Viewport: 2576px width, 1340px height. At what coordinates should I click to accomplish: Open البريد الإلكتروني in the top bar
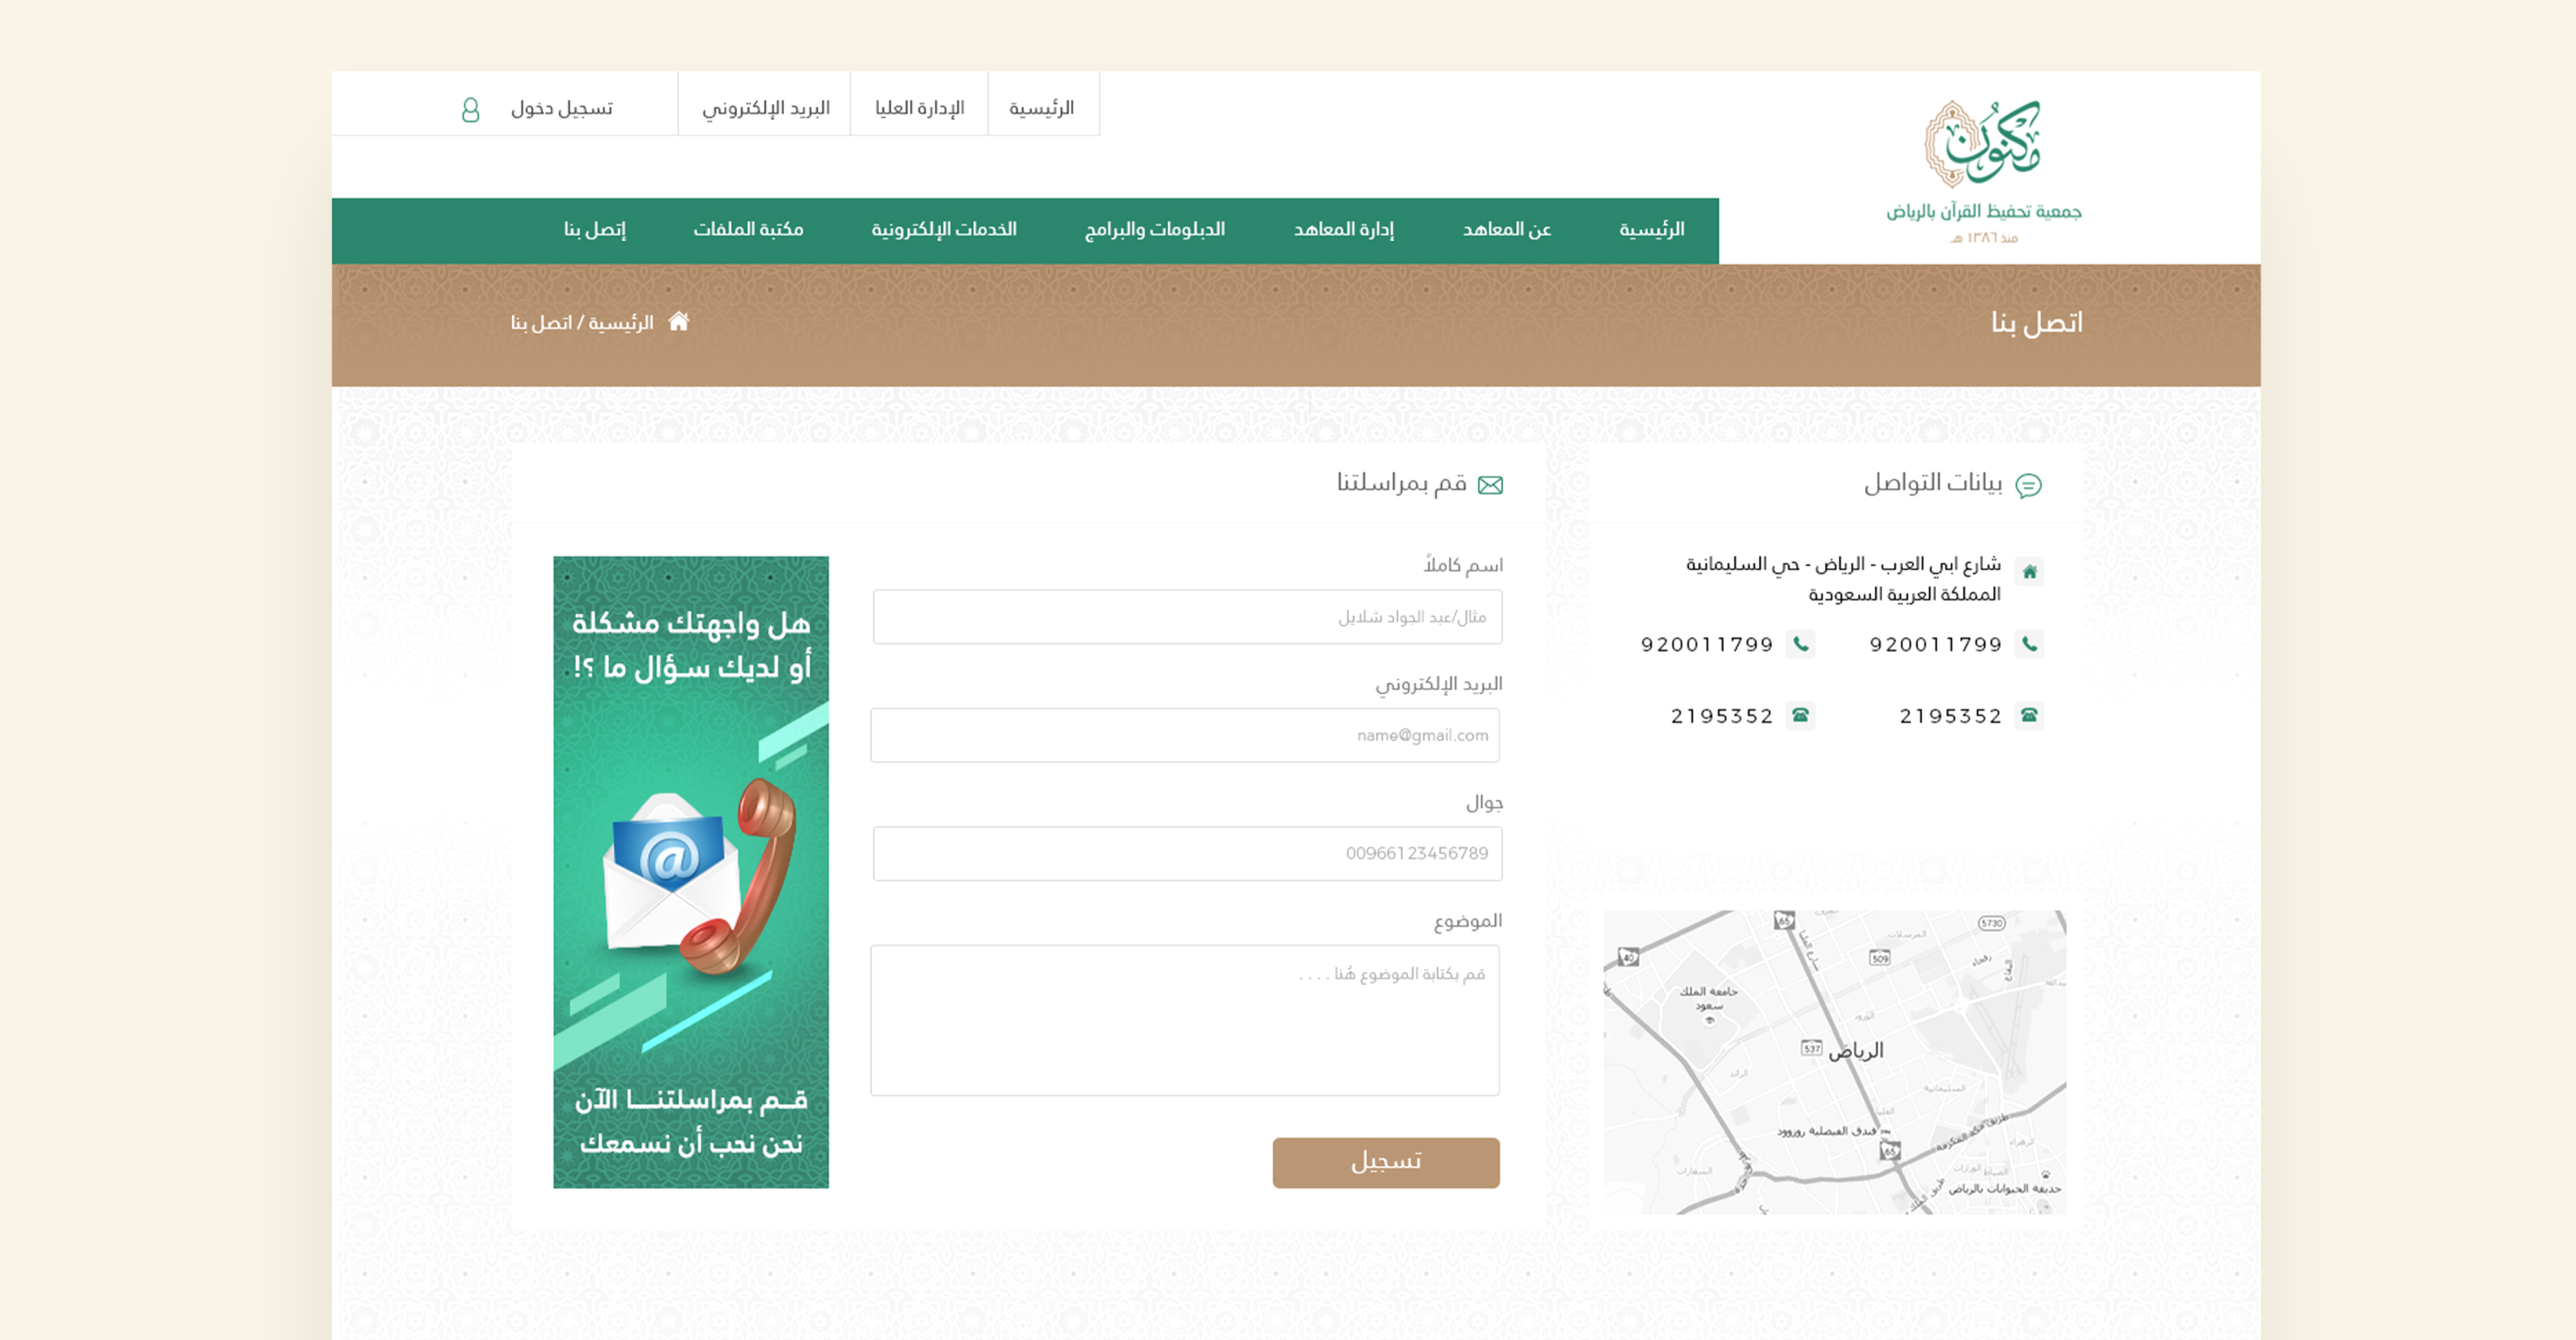pyautogui.click(x=765, y=108)
